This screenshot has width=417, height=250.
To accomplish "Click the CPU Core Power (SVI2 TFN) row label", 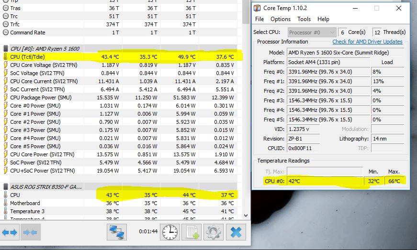I will [x=42, y=154].
